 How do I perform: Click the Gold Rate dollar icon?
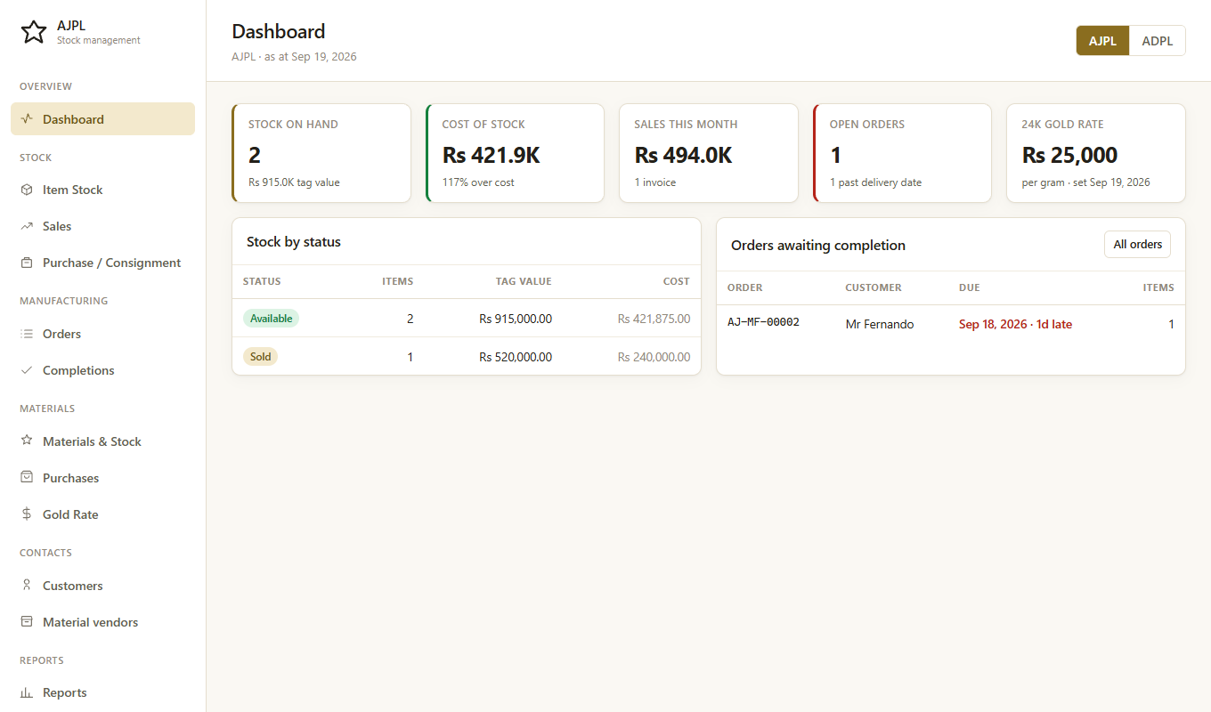(27, 514)
